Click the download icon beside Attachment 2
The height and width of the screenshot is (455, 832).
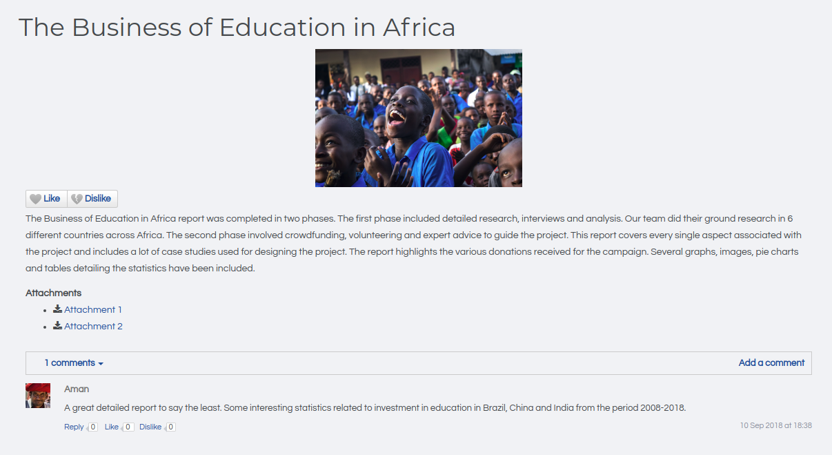[58, 326]
